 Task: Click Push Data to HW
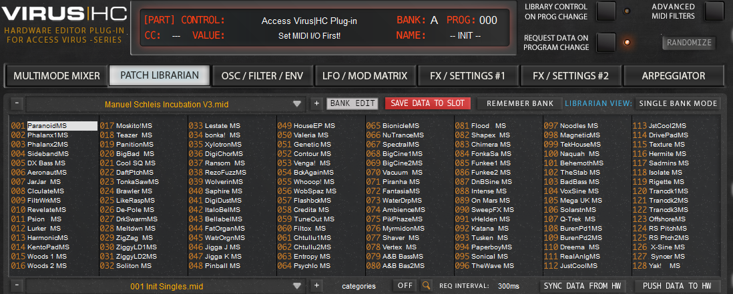coord(677,285)
